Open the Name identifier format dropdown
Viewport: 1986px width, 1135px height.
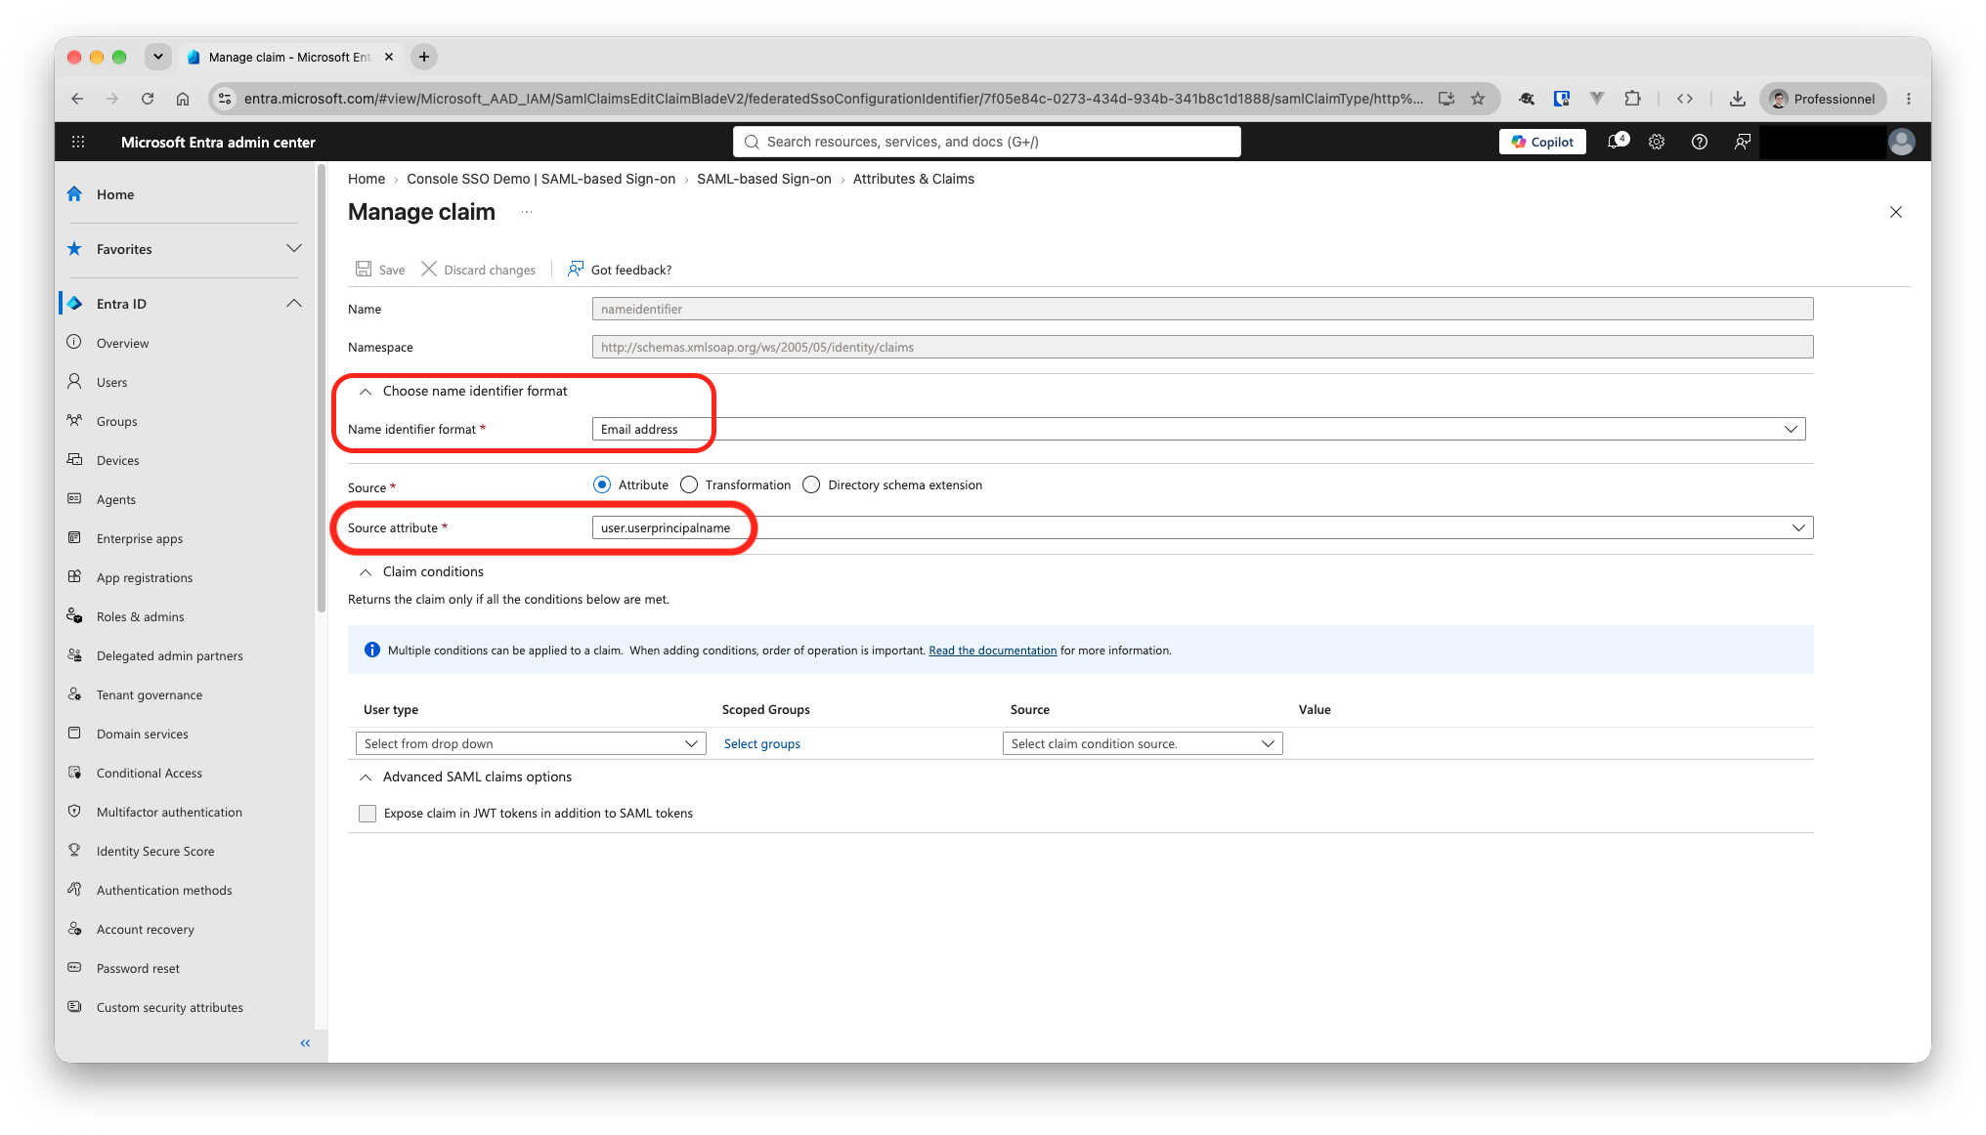click(1199, 429)
